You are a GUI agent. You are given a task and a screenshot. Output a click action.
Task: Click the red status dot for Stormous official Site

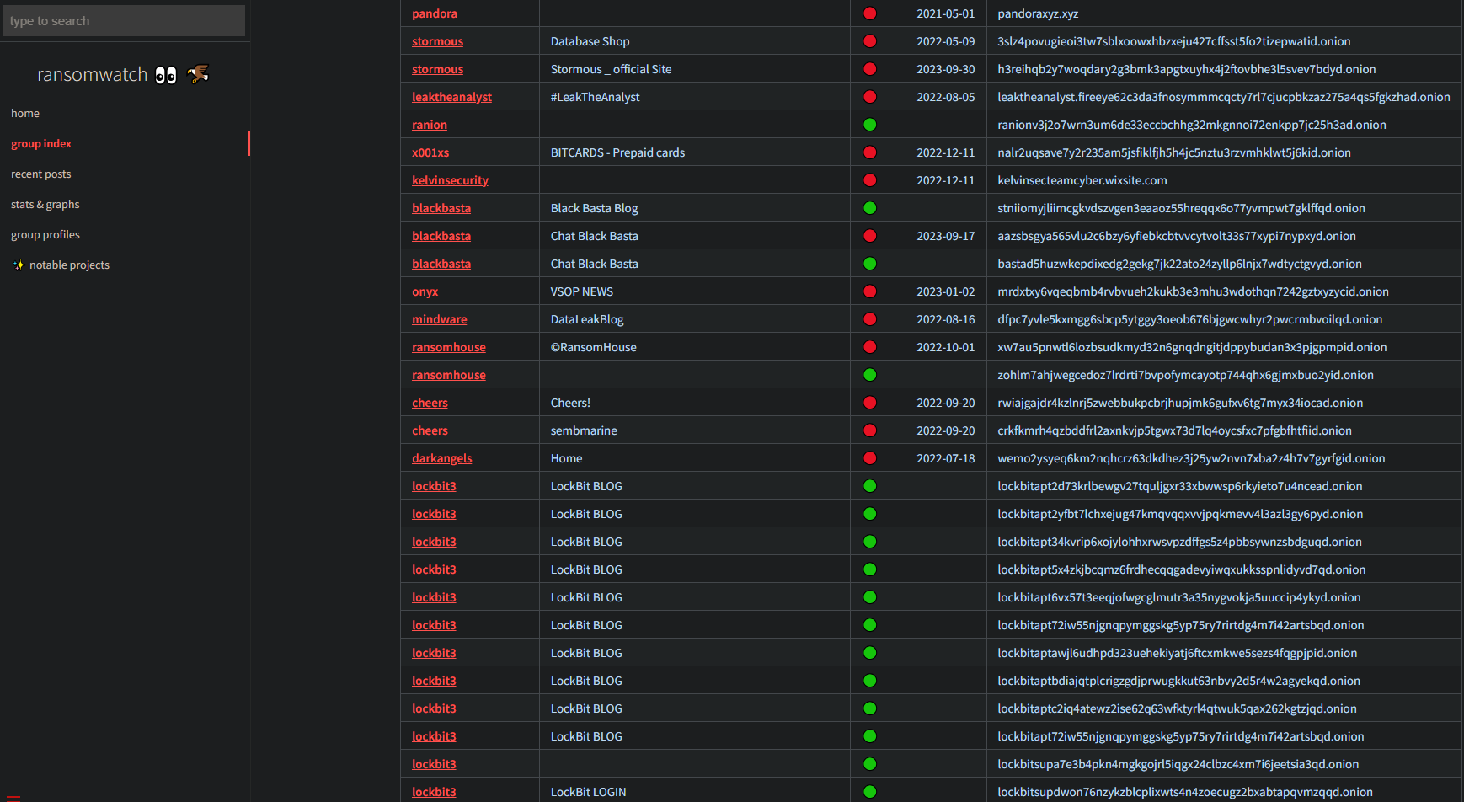pyautogui.click(x=870, y=69)
